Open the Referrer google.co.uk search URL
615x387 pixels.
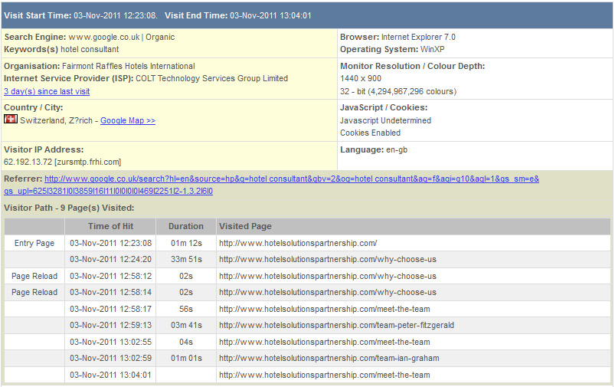[271, 185]
